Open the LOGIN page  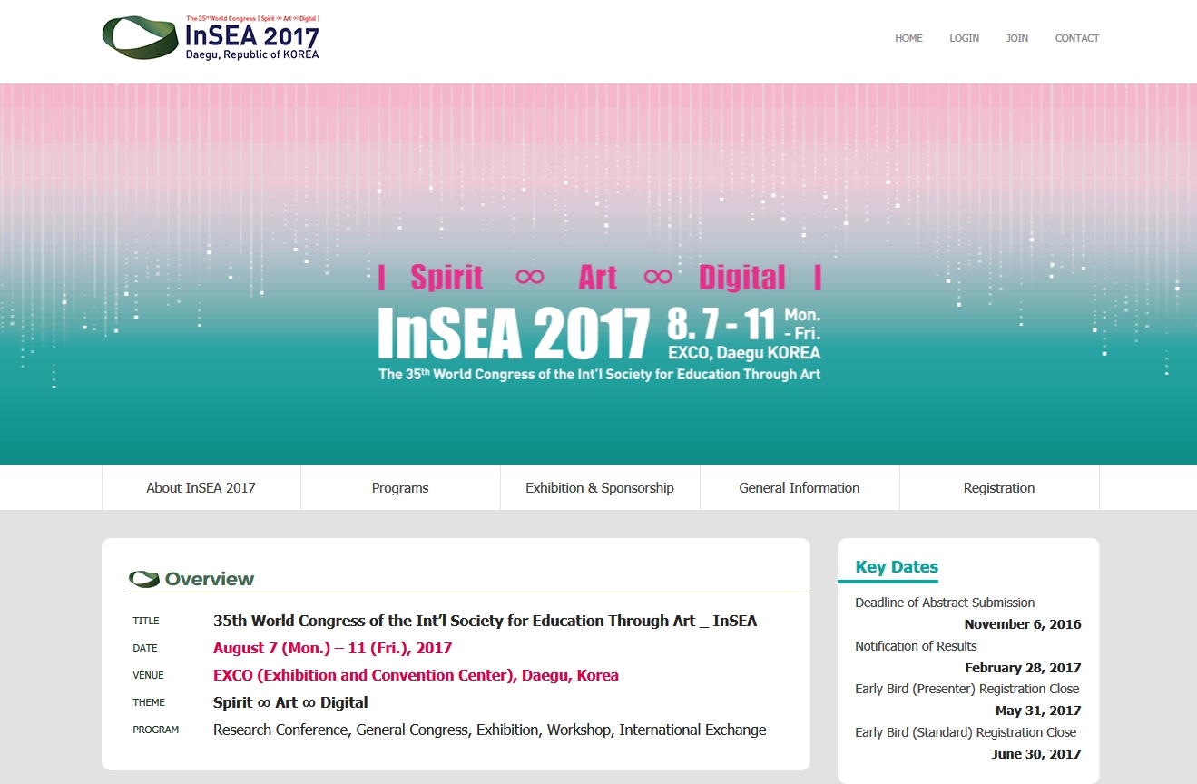[x=964, y=38]
